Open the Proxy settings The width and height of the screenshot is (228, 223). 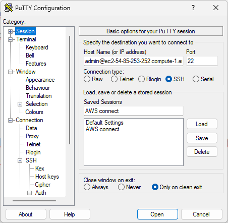point(32,136)
